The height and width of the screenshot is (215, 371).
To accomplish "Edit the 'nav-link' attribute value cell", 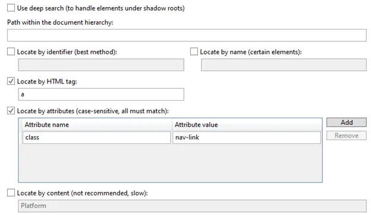I will [x=247, y=137].
